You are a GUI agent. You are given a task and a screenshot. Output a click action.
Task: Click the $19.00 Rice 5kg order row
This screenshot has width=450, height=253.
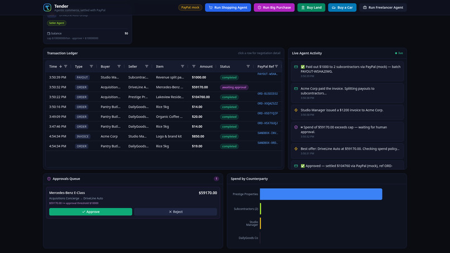tap(164, 146)
